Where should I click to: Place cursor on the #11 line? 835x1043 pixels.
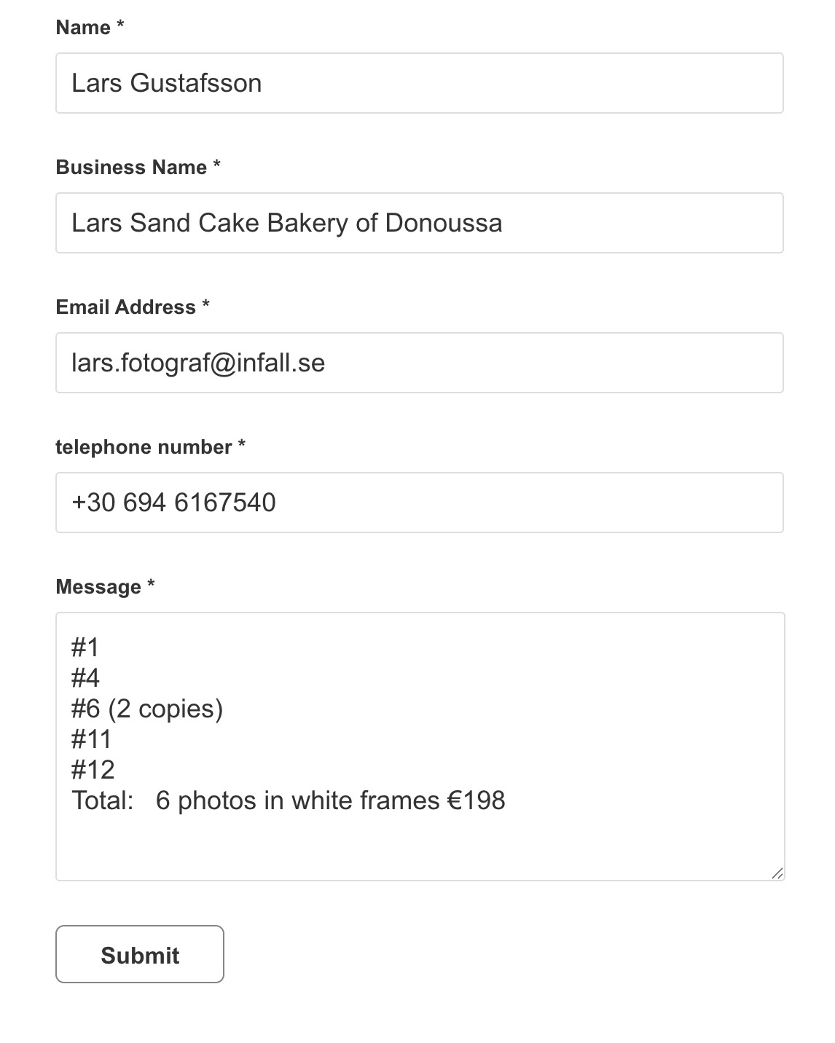92,739
